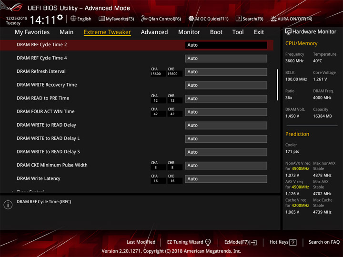The height and width of the screenshot is (257, 343).
Task: Open MyFavorite(F3) icon
Action: (101, 19)
